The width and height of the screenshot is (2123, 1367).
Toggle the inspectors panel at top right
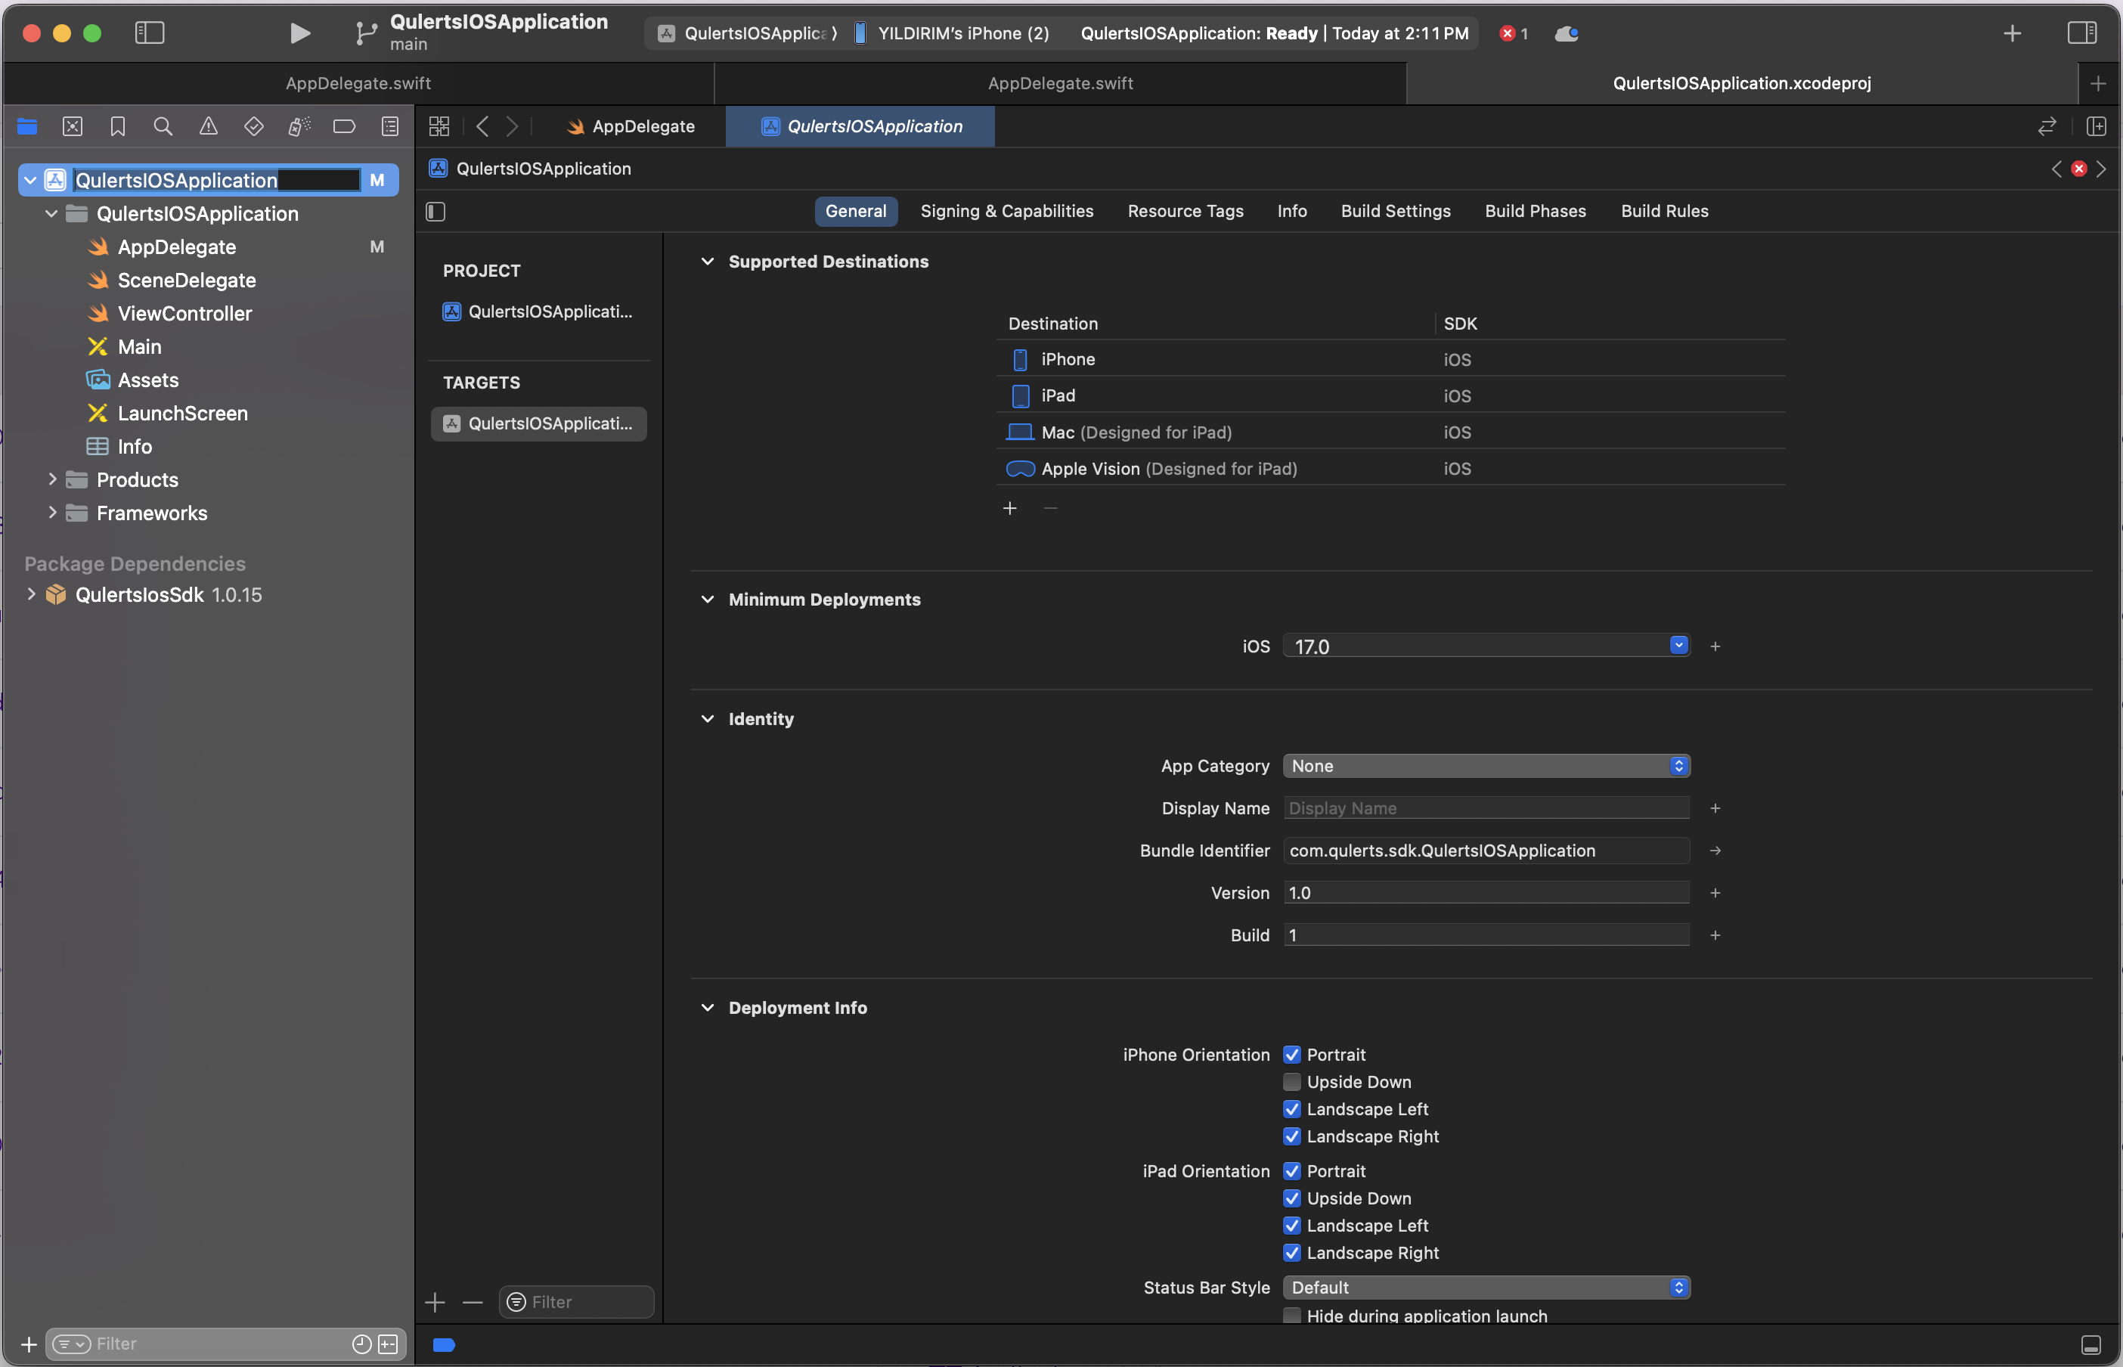[2082, 34]
